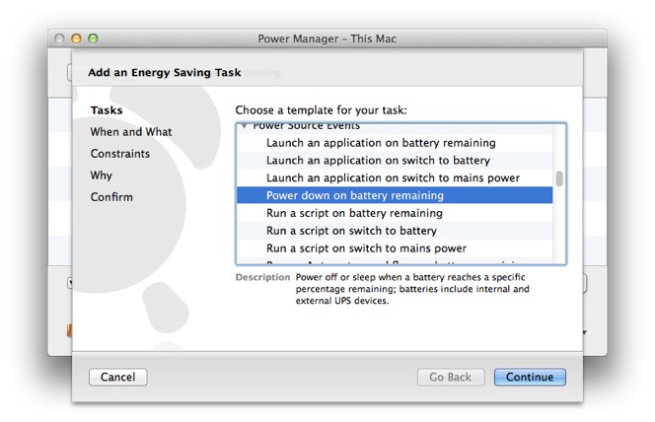Viewport: 655px width, 422px height.
Task: Select Launch an application on switch to mains power
Action: point(395,177)
